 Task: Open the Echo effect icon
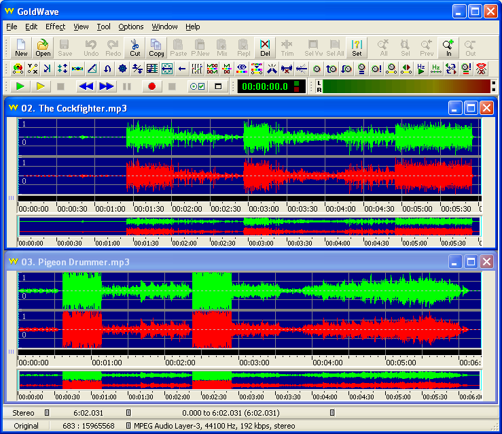click(x=48, y=69)
